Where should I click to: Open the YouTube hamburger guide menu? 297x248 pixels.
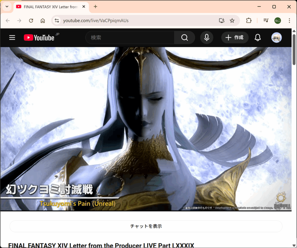click(x=12, y=38)
